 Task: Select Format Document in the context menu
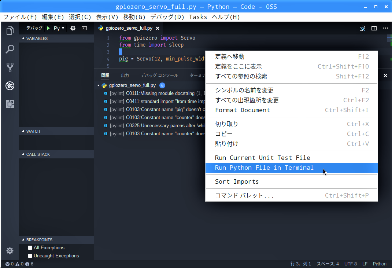click(x=292, y=110)
